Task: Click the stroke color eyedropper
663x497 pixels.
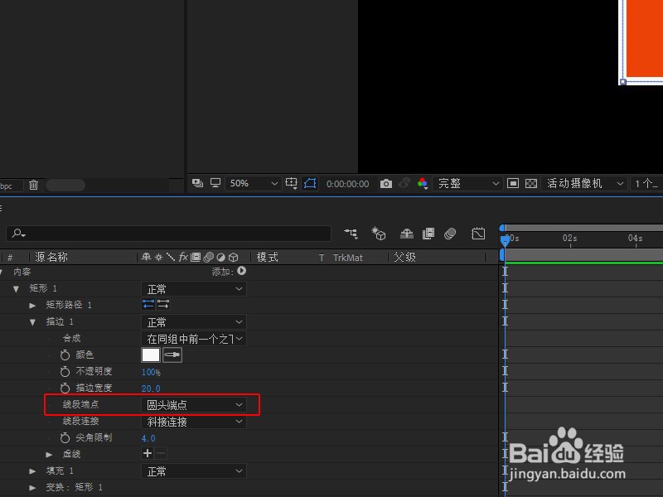Action: coord(172,355)
